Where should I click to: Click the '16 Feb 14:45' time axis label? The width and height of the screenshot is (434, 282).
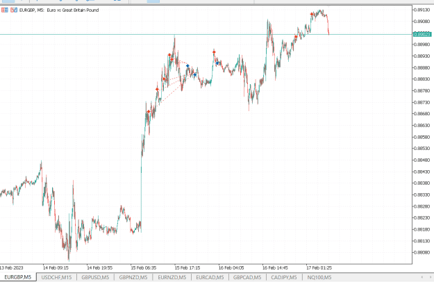click(275, 268)
